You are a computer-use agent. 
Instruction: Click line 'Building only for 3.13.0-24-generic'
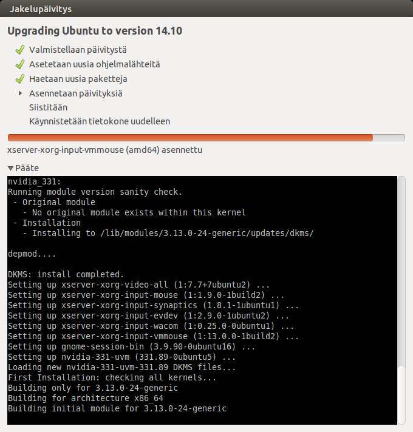[93, 388]
